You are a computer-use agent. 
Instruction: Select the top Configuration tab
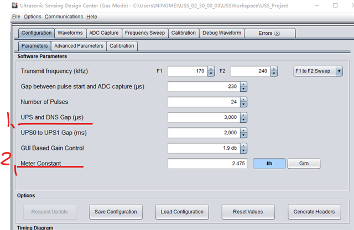[37, 33]
